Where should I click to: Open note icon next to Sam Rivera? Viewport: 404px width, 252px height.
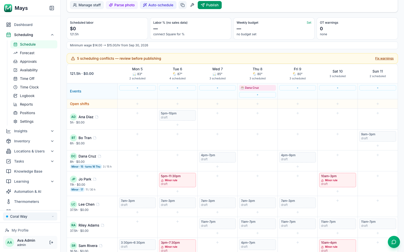(101, 246)
